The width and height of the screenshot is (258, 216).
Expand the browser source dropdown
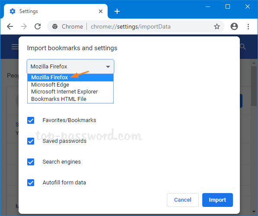tap(70, 66)
